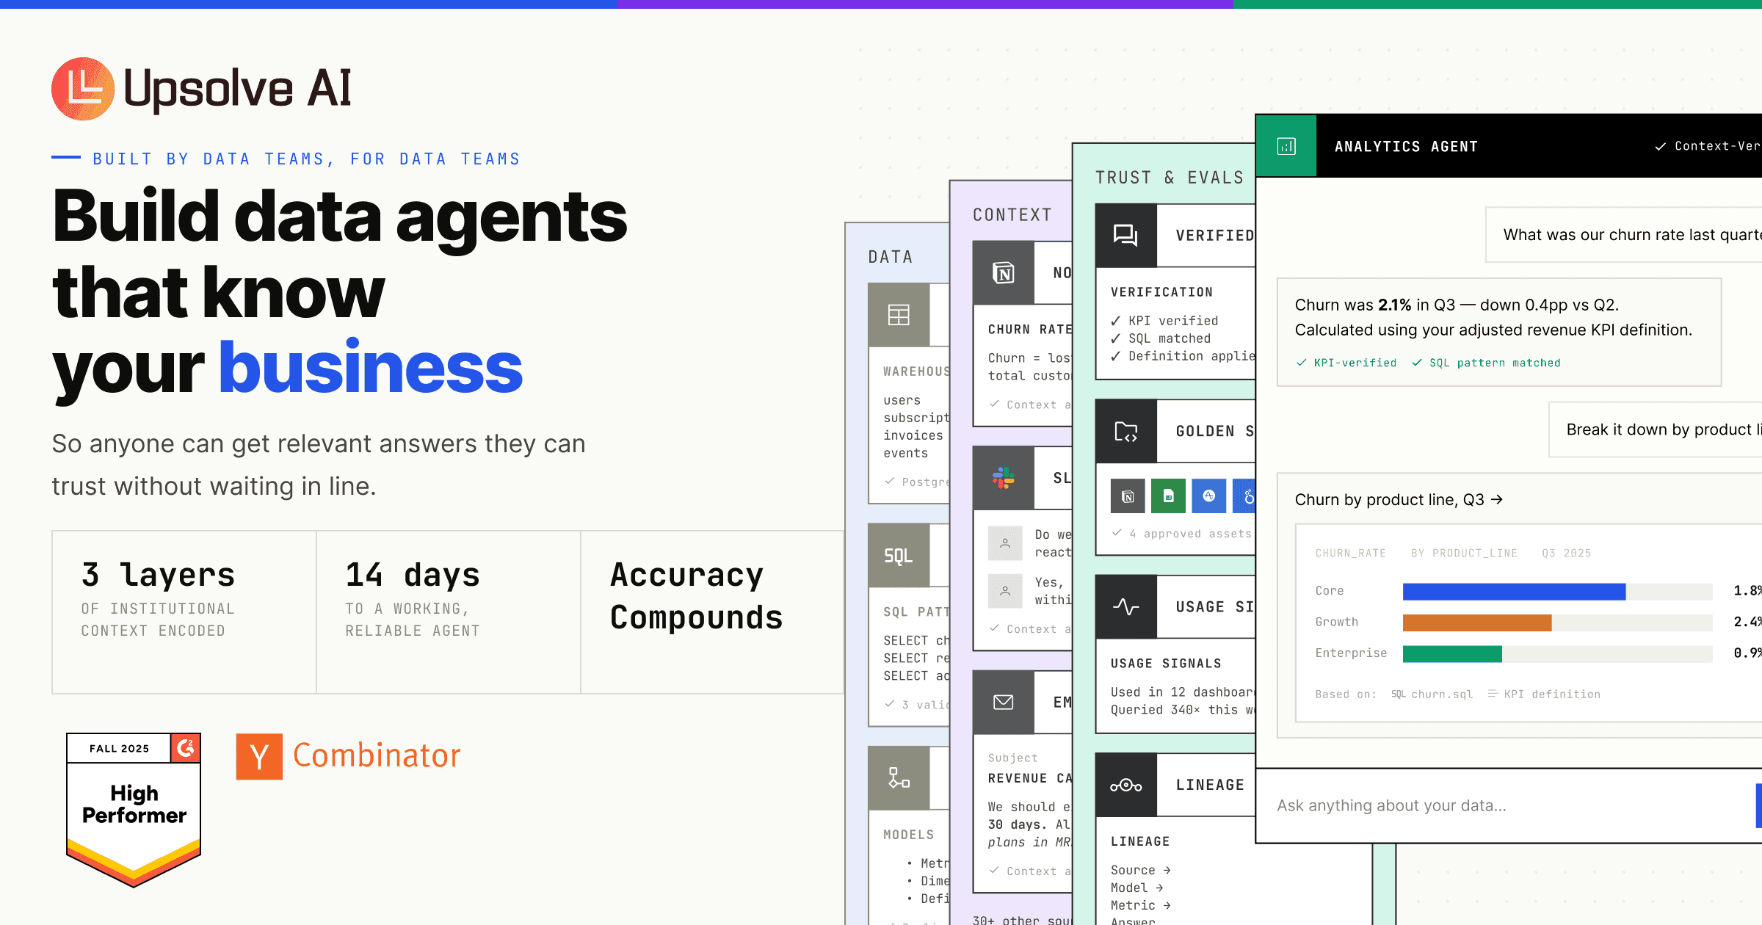Click the 'ANALYTICS AGENT' header title

[1406, 147]
